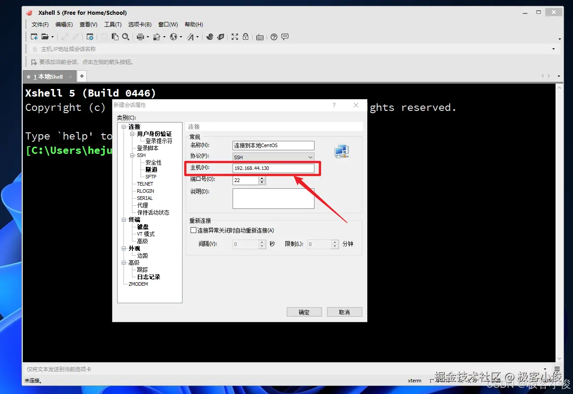Click the globe encoding toolbar icon
This screenshot has height=394, width=573.
(x=174, y=37)
